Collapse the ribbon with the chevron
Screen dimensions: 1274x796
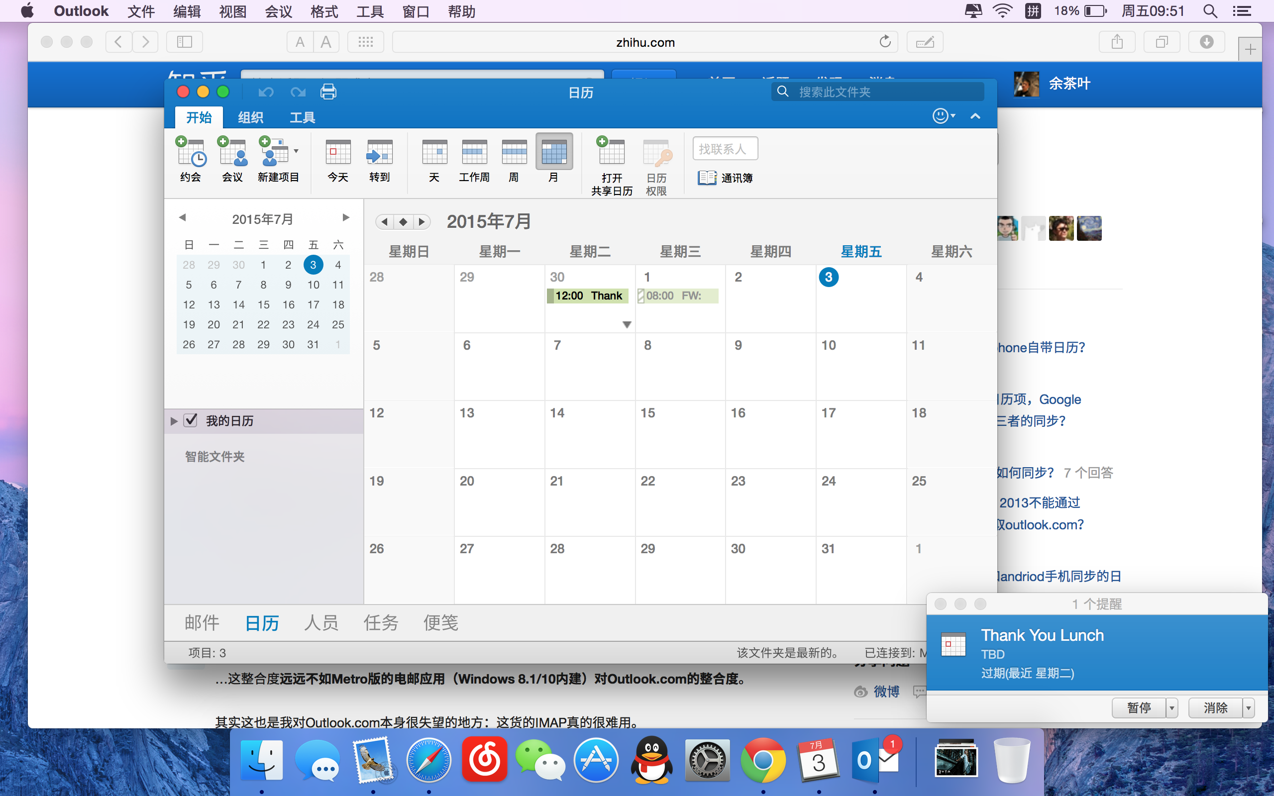975,116
